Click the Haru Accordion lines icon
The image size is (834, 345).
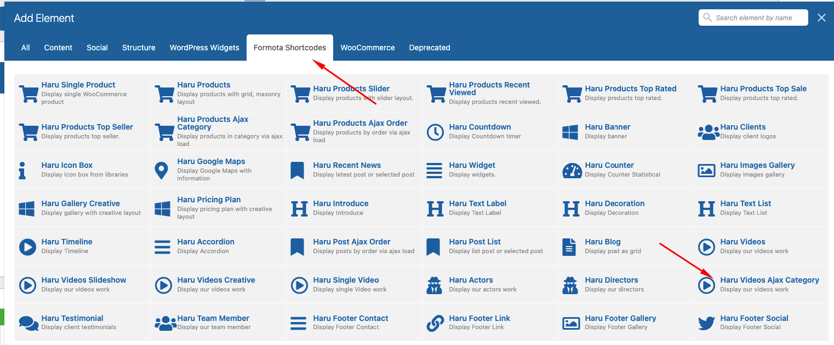(163, 247)
